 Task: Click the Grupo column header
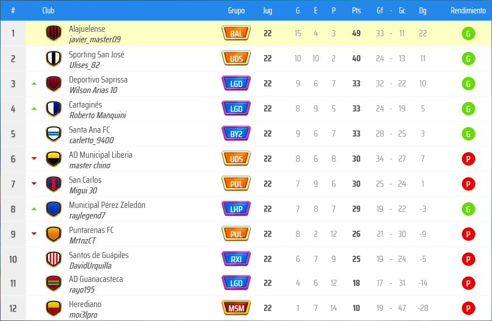(x=236, y=11)
